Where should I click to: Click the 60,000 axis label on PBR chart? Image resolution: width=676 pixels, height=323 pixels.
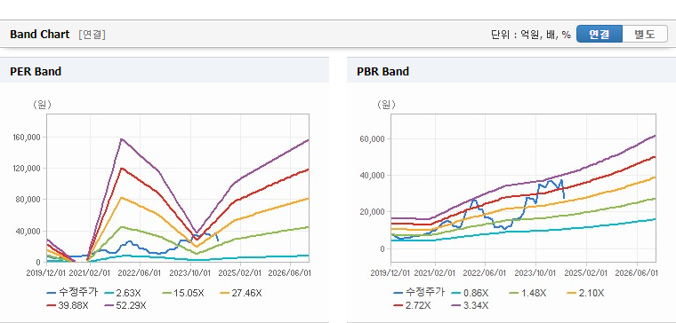pyautogui.click(x=372, y=139)
